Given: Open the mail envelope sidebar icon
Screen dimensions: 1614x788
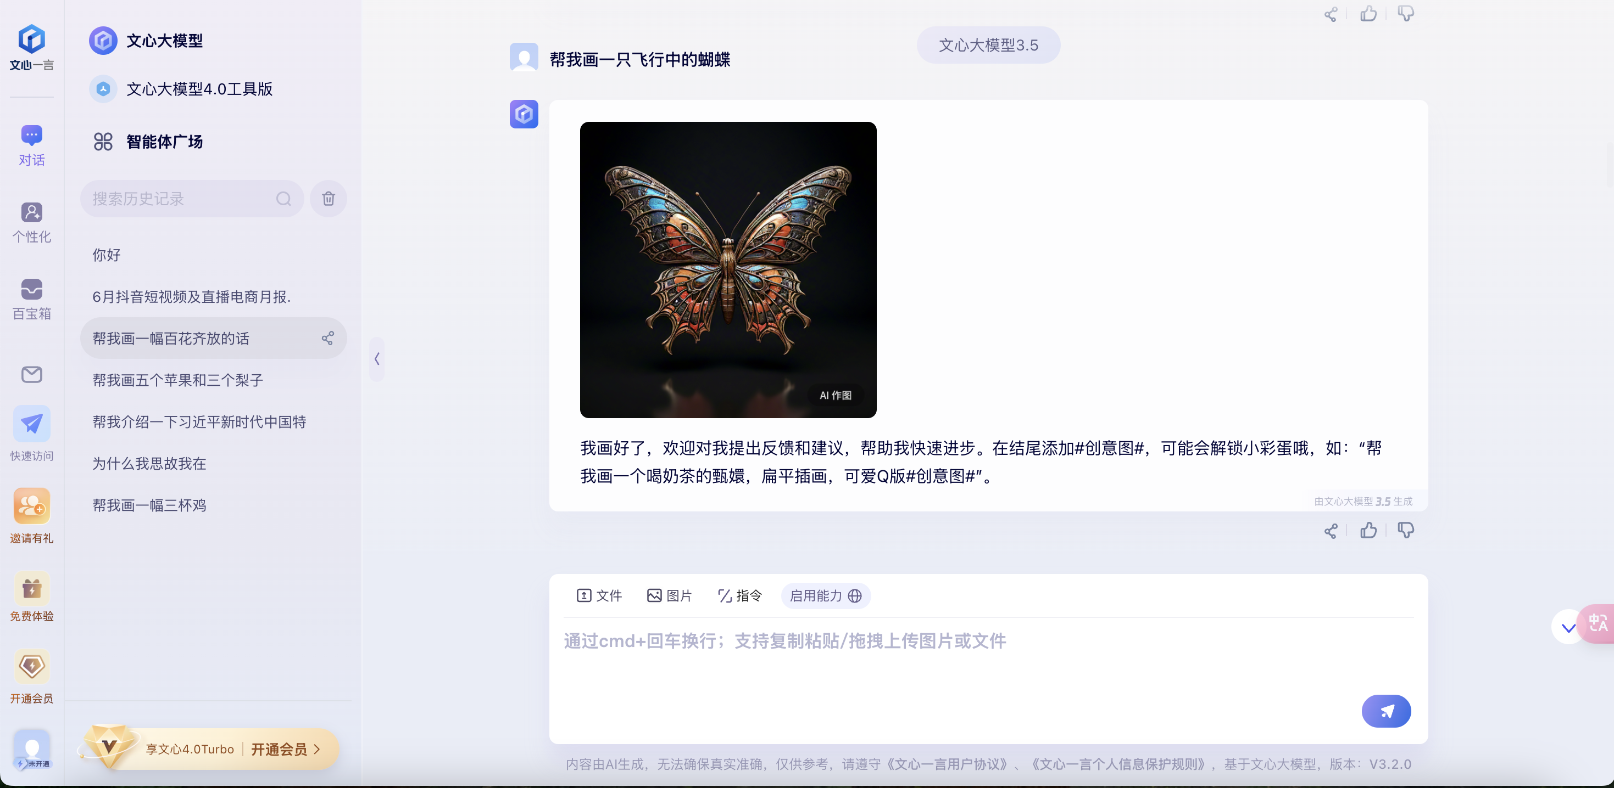Looking at the screenshot, I should (x=31, y=374).
